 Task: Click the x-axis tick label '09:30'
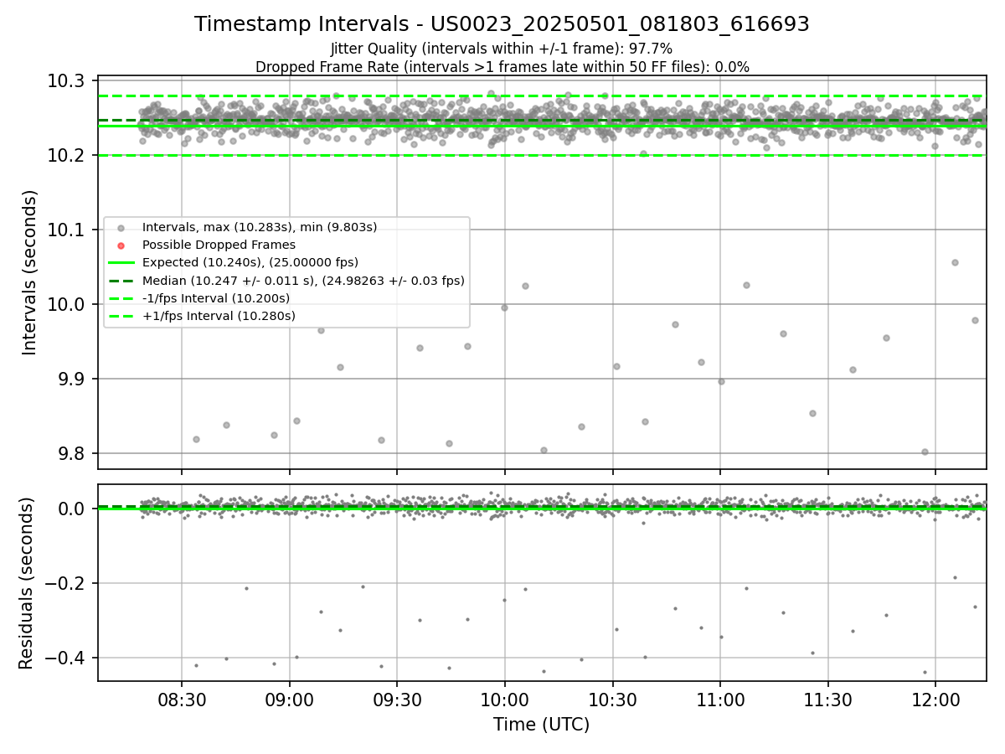tap(397, 702)
